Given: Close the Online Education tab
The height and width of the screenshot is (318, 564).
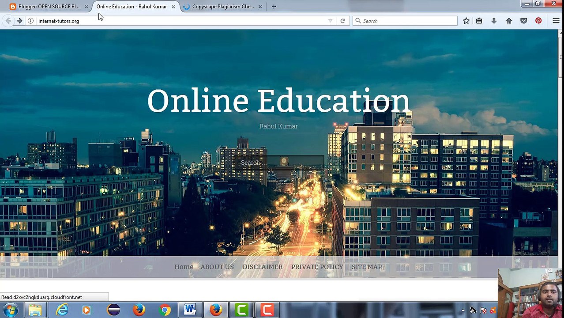Looking at the screenshot, I should pos(173,7).
